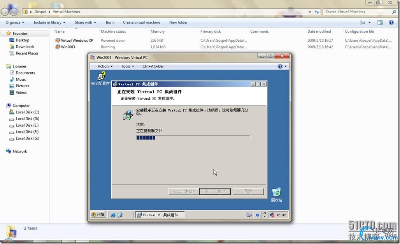400x244 pixels.
Task: Select the Virtual Windows XP machine icon
Action: pyautogui.click(x=58, y=41)
